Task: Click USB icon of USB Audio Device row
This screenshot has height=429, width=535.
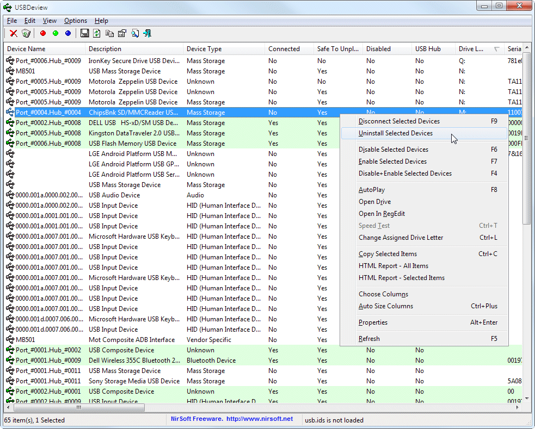Action: click(x=10, y=195)
